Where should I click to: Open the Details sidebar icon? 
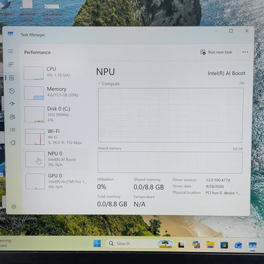[13, 129]
